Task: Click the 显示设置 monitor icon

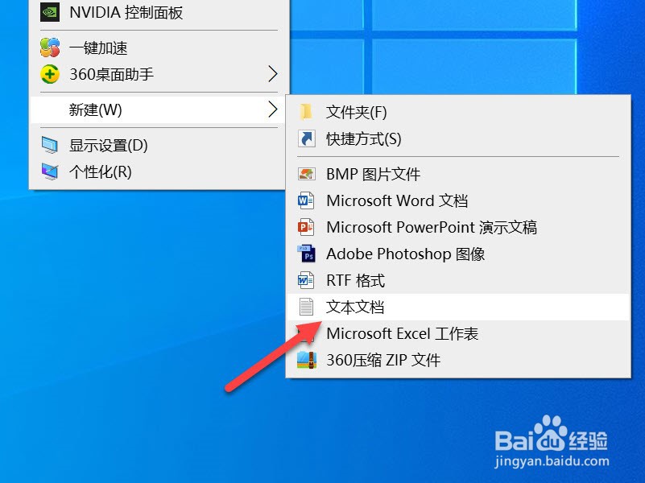Action: (x=50, y=145)
